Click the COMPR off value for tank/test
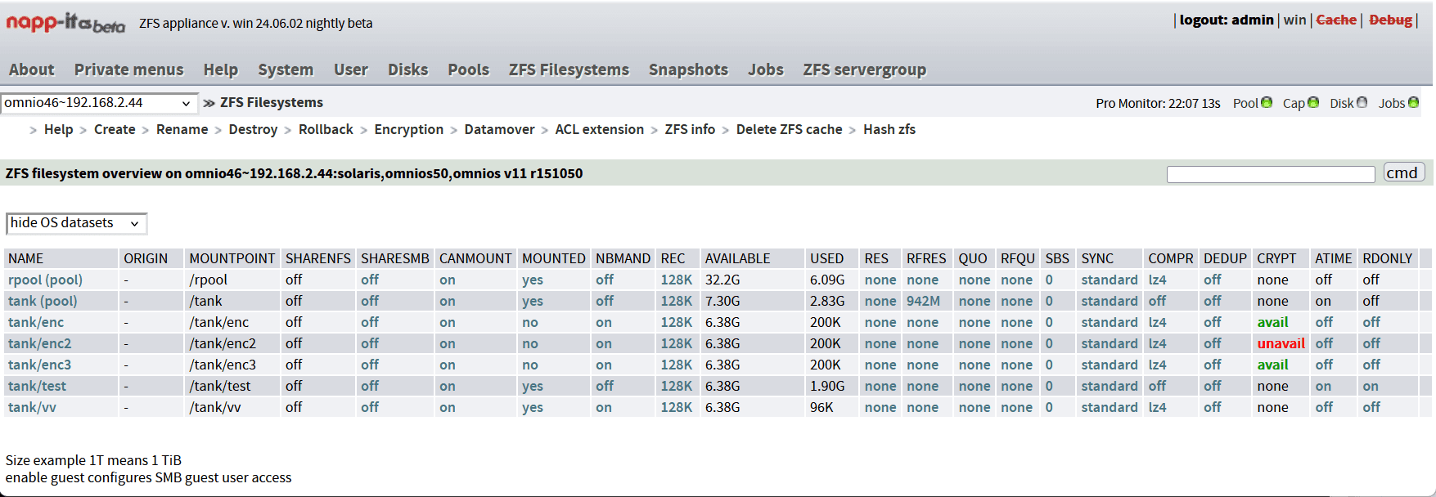This screenshot has height=497, width=1436. click(1157, 386)
